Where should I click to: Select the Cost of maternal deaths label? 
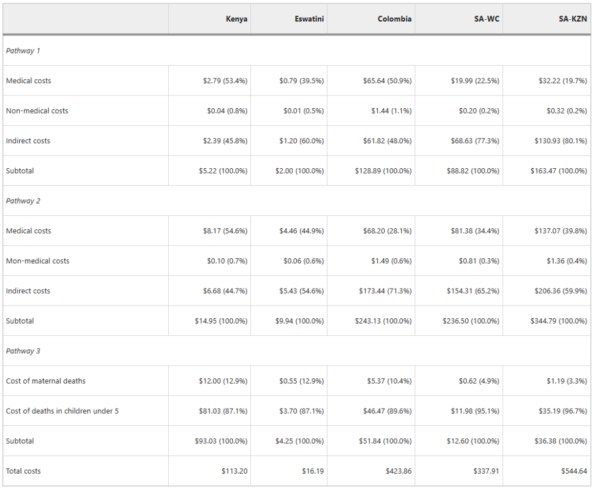point(46,381)
